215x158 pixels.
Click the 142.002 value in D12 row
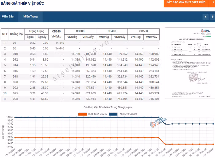(154, 60)
